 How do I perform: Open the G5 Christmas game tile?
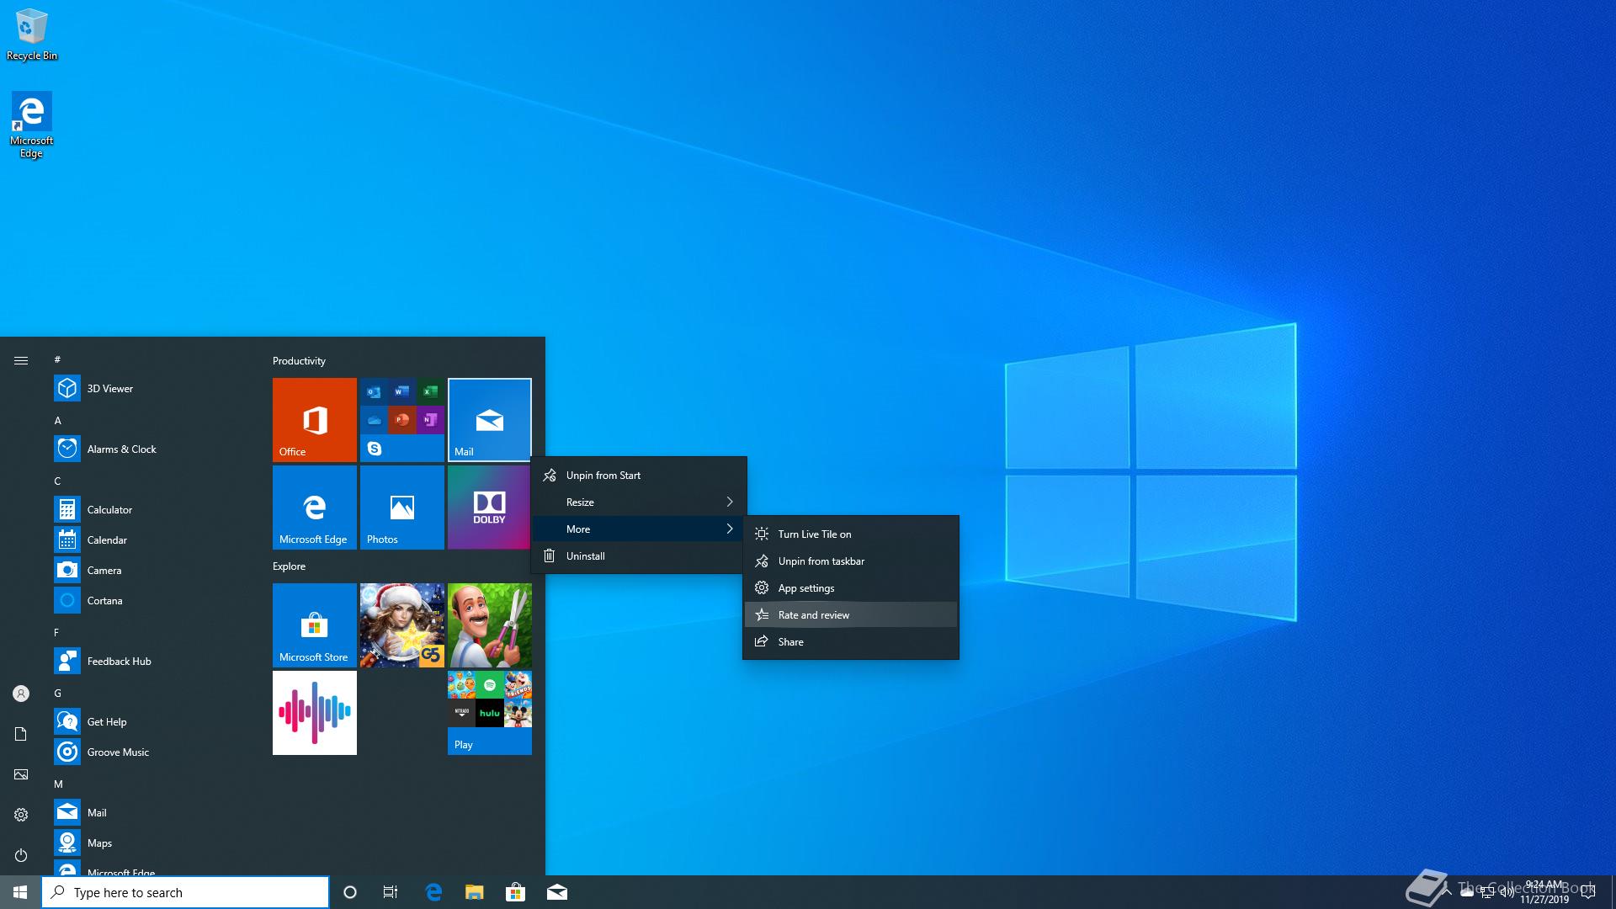(x=402, y=625)
